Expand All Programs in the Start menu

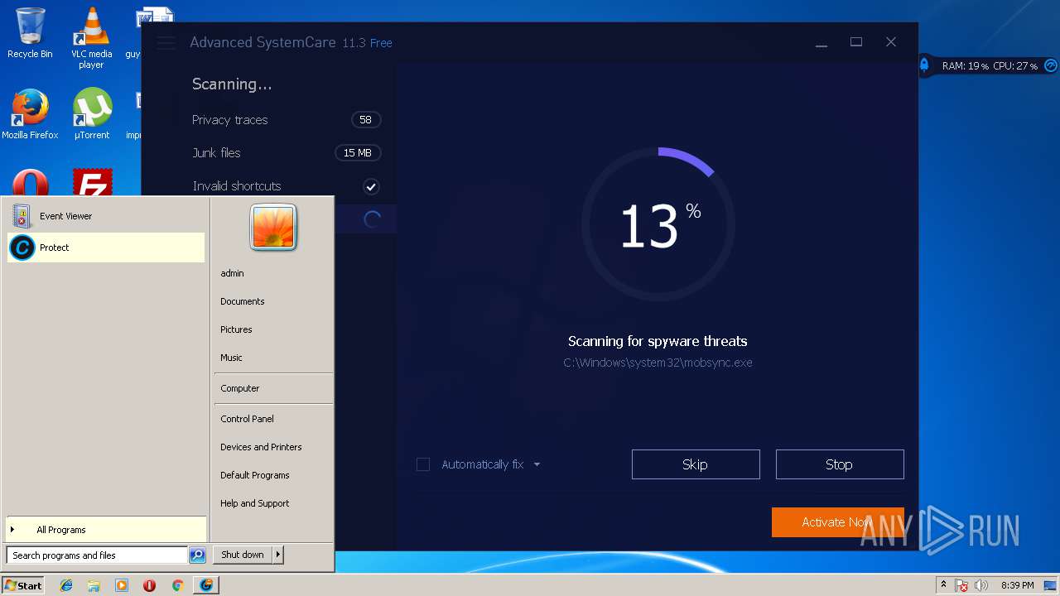coord(106,530)
